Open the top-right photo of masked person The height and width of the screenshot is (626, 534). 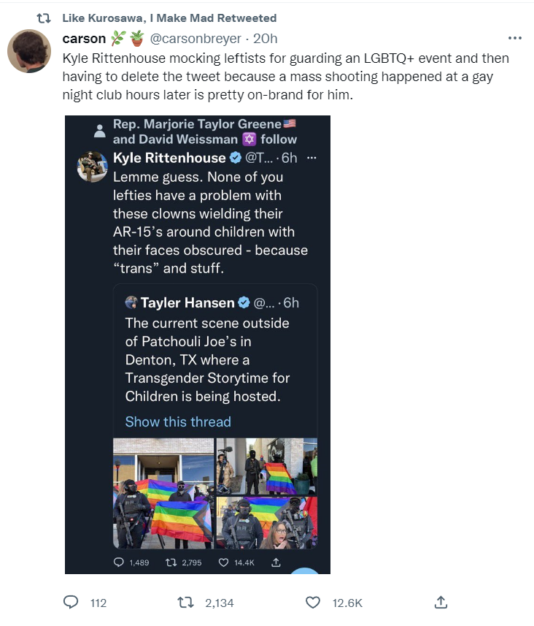267,466
